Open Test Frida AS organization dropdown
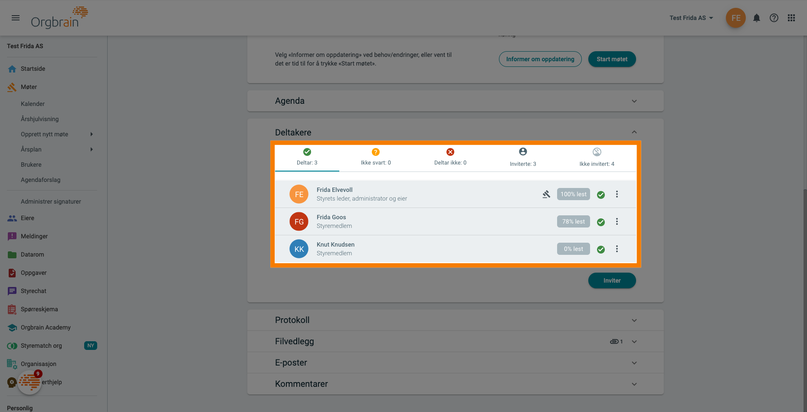 (x=691, y=18)
